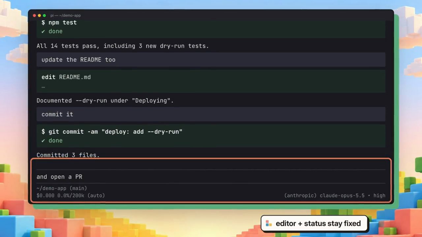Click the window title "pi — ~/demo-app"

coord(66,15)
